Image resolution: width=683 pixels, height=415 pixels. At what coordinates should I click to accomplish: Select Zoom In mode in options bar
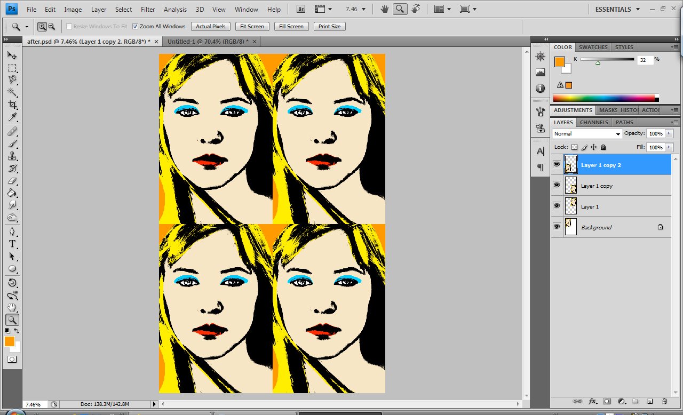coord(42,26)
